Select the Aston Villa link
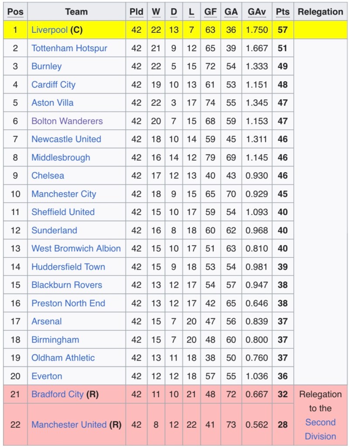The image size is (350, 447). pos(52,103)
